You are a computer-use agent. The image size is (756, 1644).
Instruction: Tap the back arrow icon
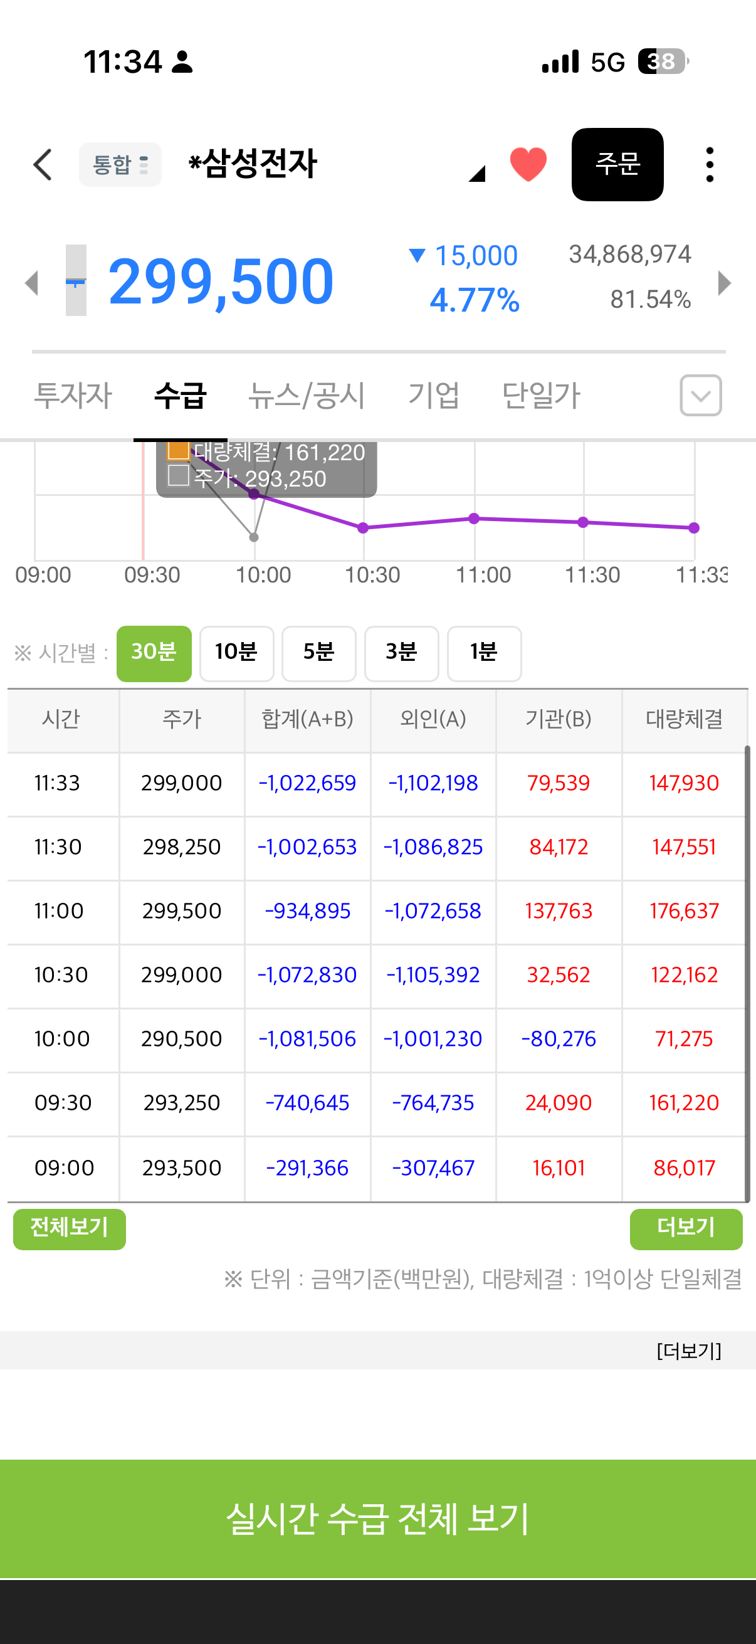(x=43, y=166)
